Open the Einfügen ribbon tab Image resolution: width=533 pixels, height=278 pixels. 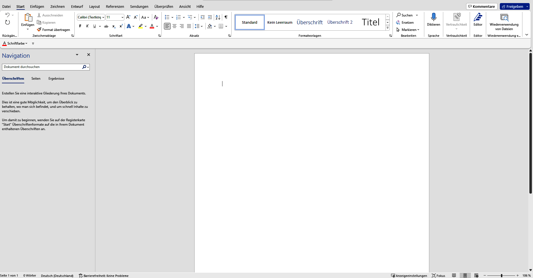(x=37, y=6)
